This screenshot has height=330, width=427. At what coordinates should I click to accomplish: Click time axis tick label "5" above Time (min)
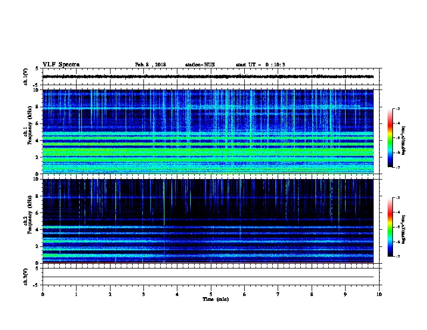(211, 294)
